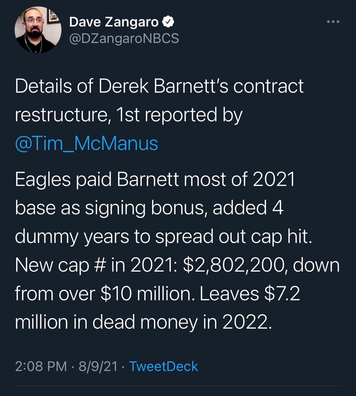Click the line mentioning Derek Barnett's contract
Viewport: 356px width, 396px height.
point(159,86)
